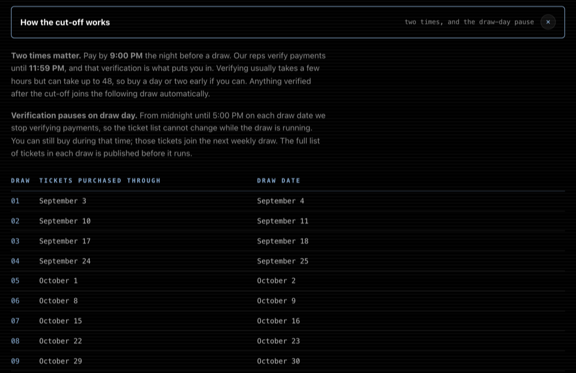Click the 'October 9' draw date
This screenshot has width=576, height=373.
[276, 301]
